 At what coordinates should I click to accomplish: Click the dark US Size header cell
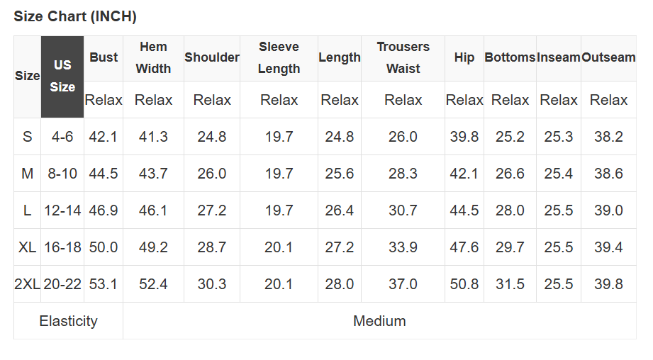click(62, 76)
